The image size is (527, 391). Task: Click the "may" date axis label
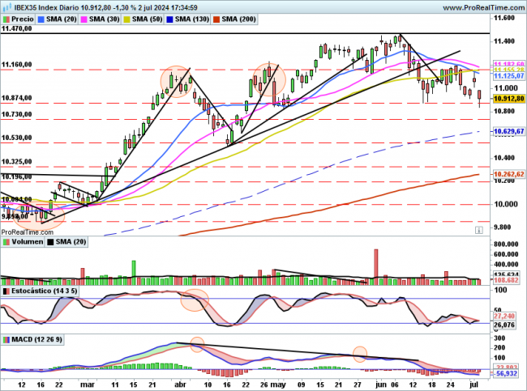tap(278, 385)
